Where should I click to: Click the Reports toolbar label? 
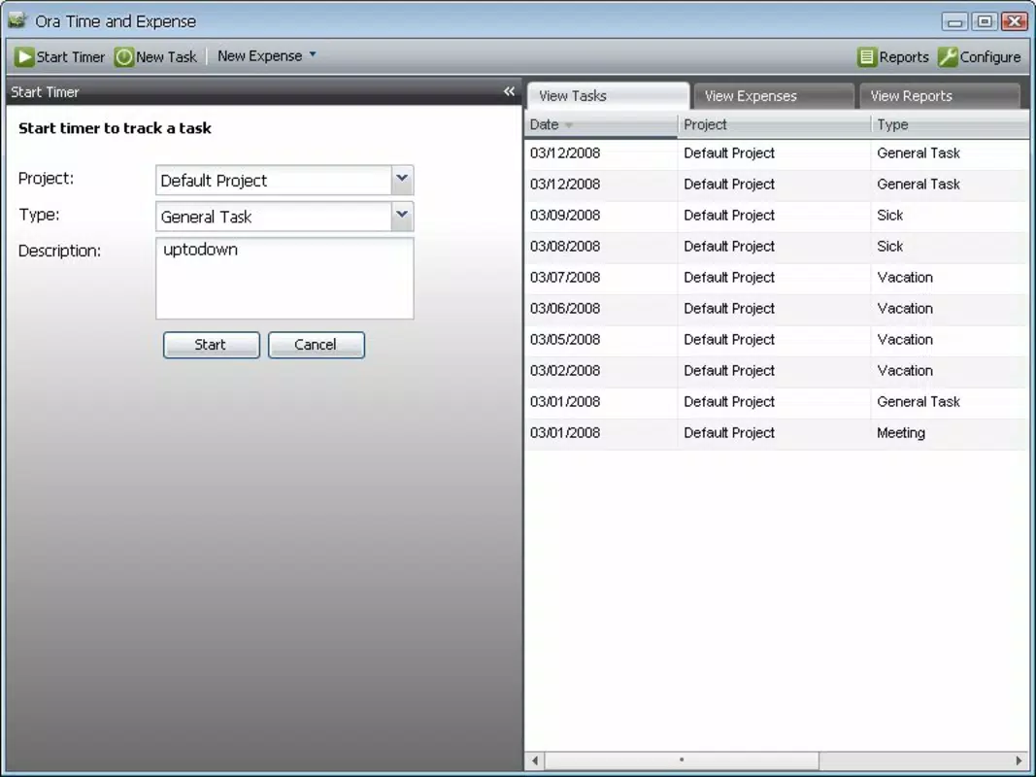tap(904, 57)
